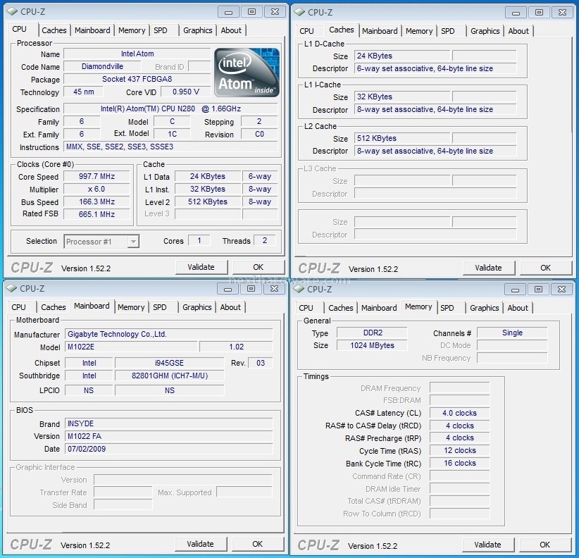Open Graphics tab in the Caches window
Viewport: 579px width, 558px height.
point(485,31)
